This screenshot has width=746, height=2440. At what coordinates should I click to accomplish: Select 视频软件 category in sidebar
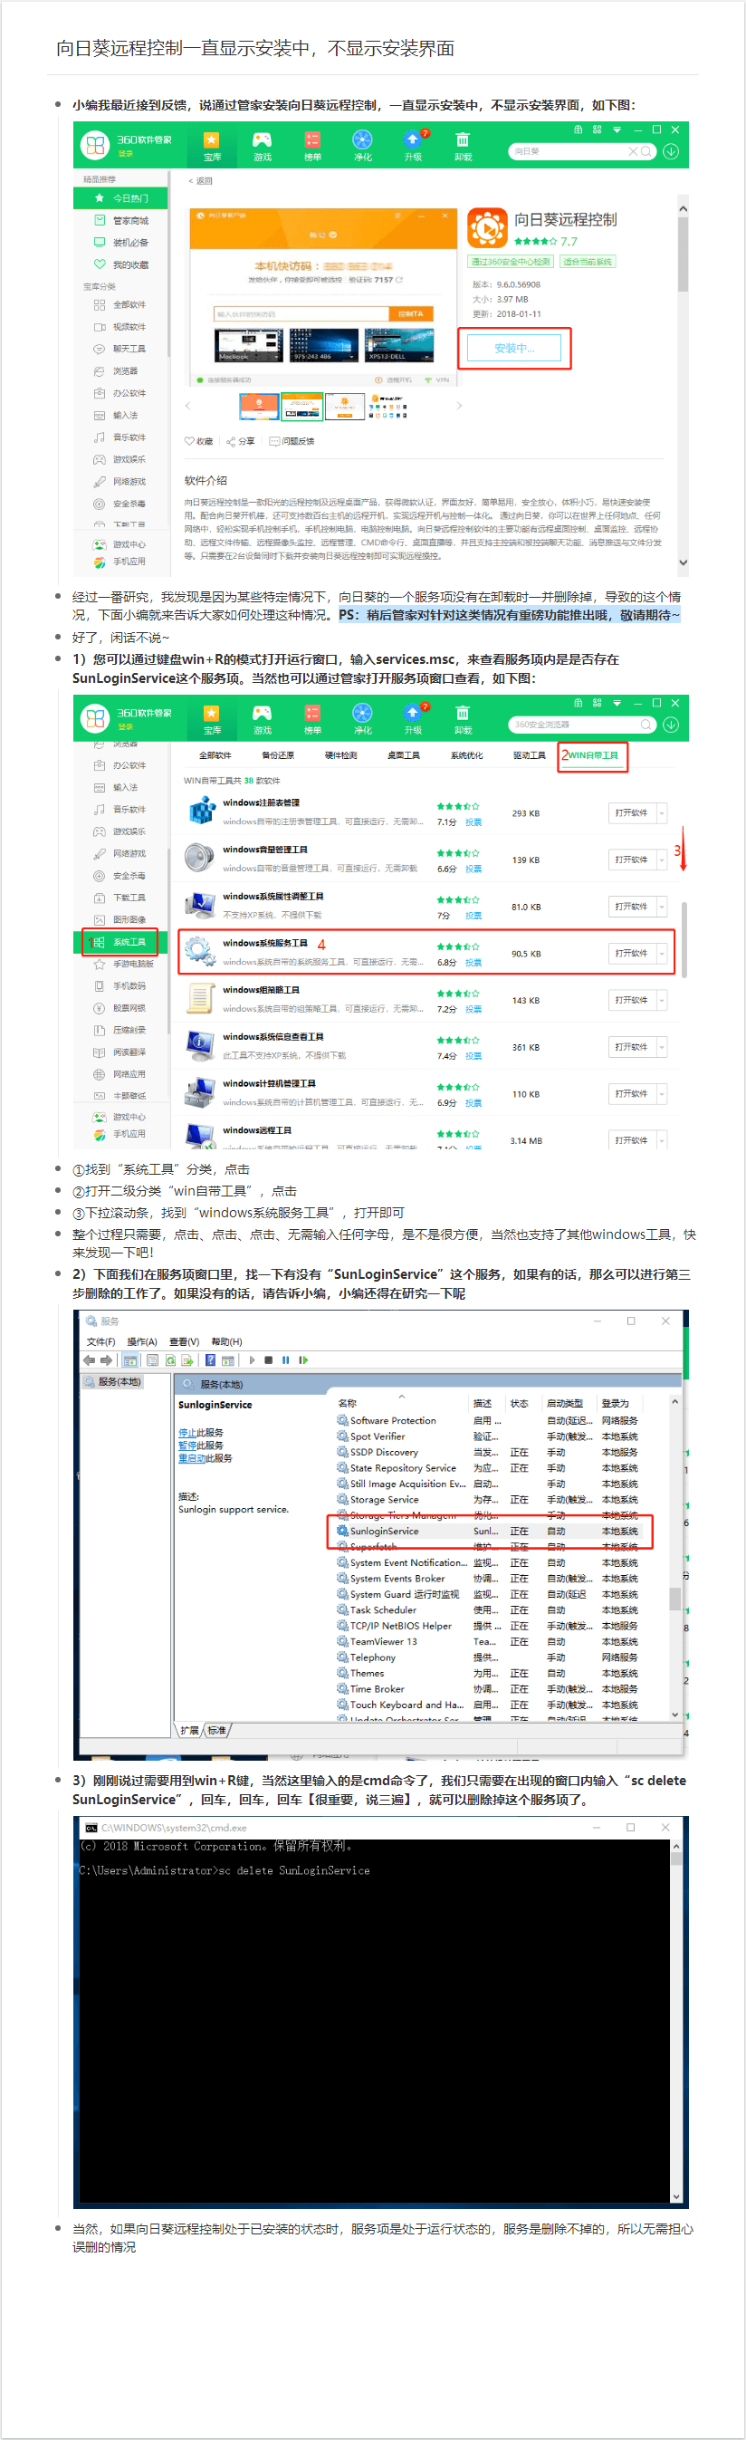[x=120, y=327]
